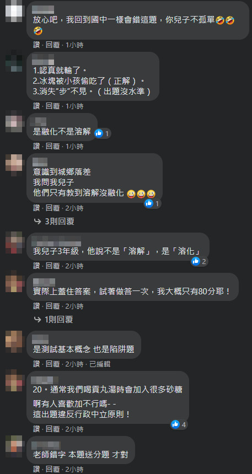Viewport: 252px width, 474px height.
Task: Click like reaction on 是融化不是溶解 comment
Action: coord(103,133)
